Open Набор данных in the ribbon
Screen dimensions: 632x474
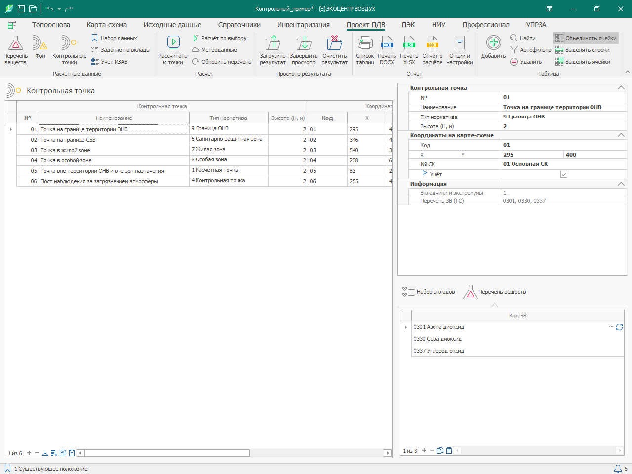[114, 38]
